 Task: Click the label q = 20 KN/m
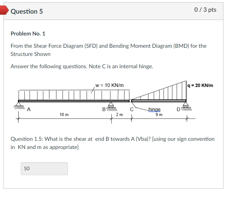(x=201, y=85)
